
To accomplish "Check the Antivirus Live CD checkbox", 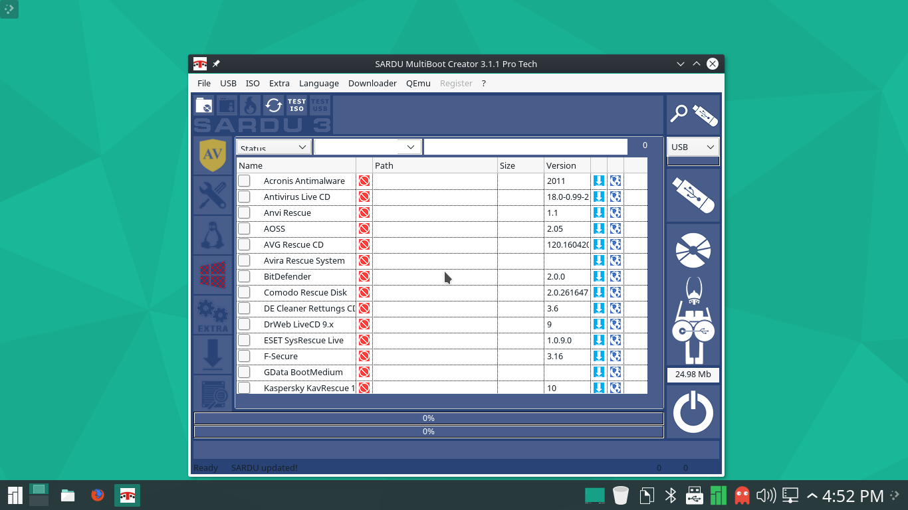I will pyautogui.click(x=244, y=197).
